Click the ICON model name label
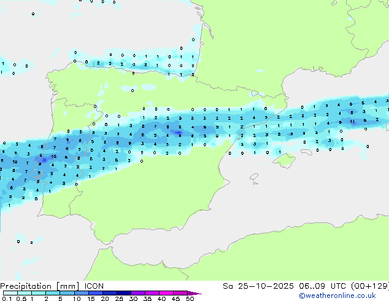The image size is (389, 301). [94, 286]
